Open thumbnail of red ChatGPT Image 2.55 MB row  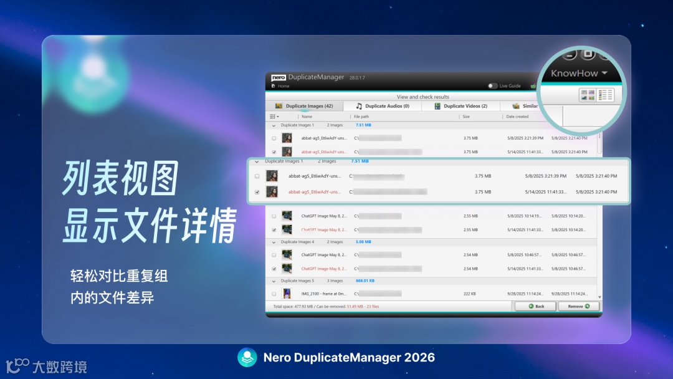click(287, 229)
